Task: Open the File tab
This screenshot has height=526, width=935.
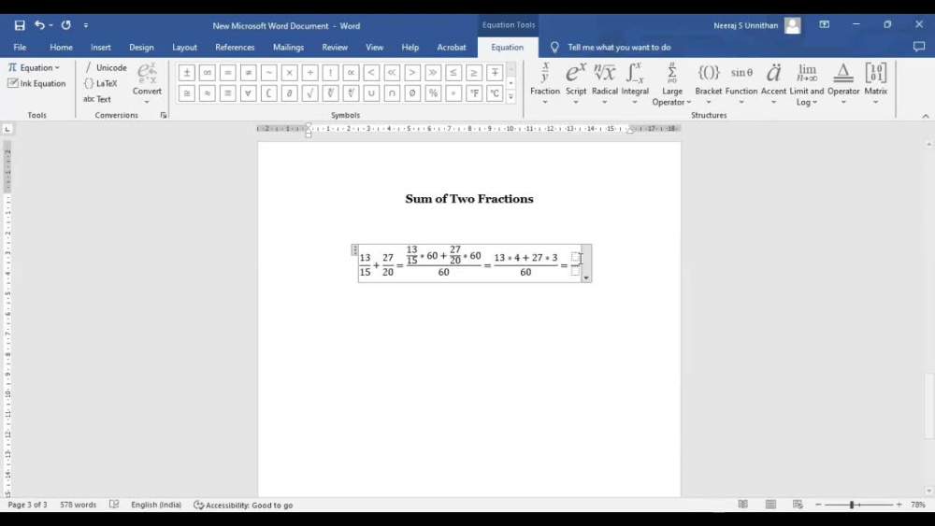Action: 20,47
